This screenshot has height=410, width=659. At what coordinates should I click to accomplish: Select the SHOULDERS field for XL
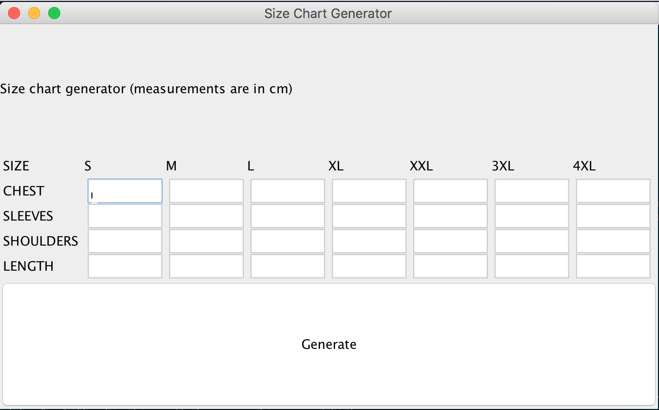[369, 241]
